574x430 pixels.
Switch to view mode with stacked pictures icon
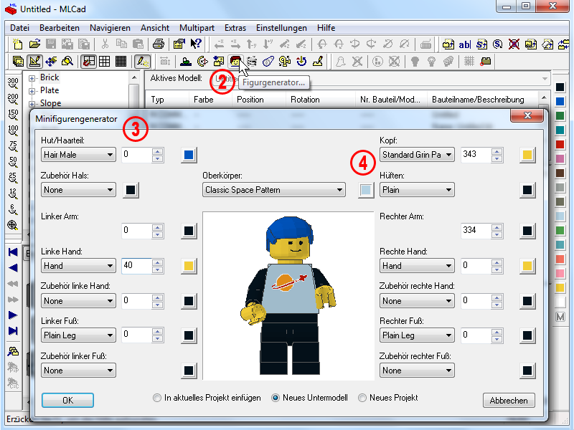[x=17, y=61]
